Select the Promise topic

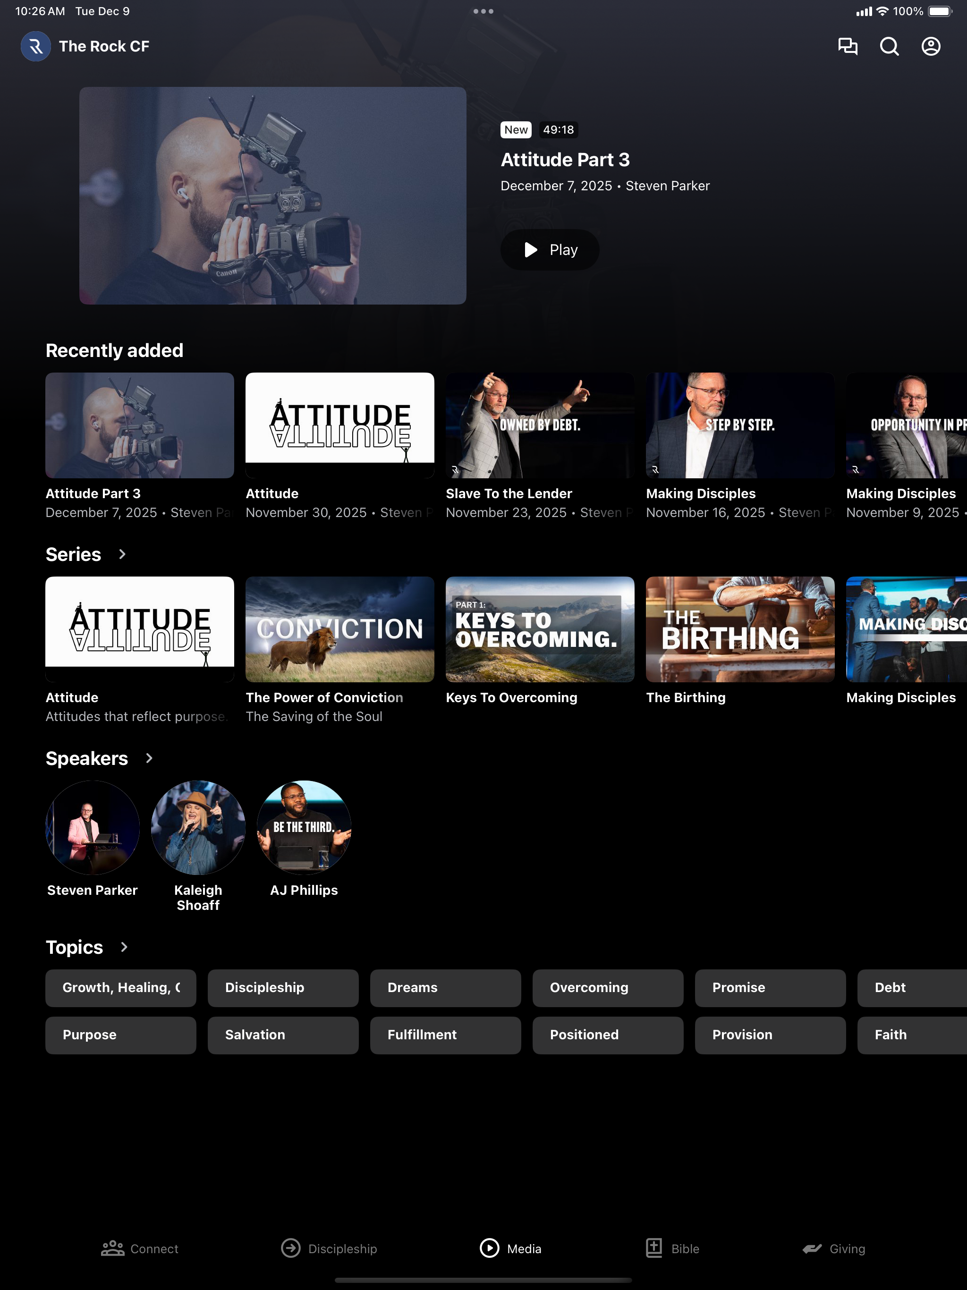(771, 988)
